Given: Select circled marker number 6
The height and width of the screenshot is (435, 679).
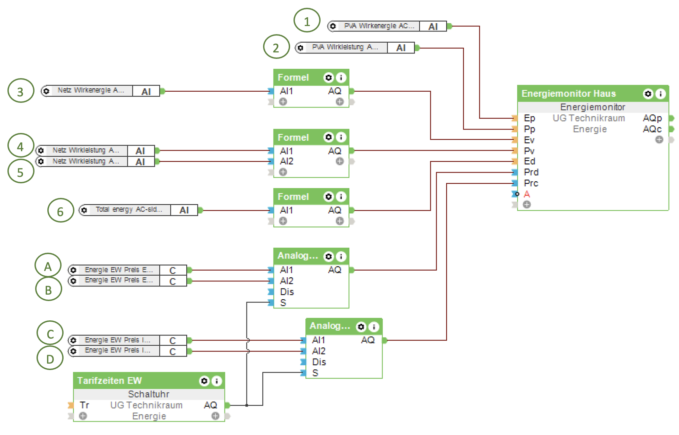Looking at the screenshot, I should coord(61,210).
